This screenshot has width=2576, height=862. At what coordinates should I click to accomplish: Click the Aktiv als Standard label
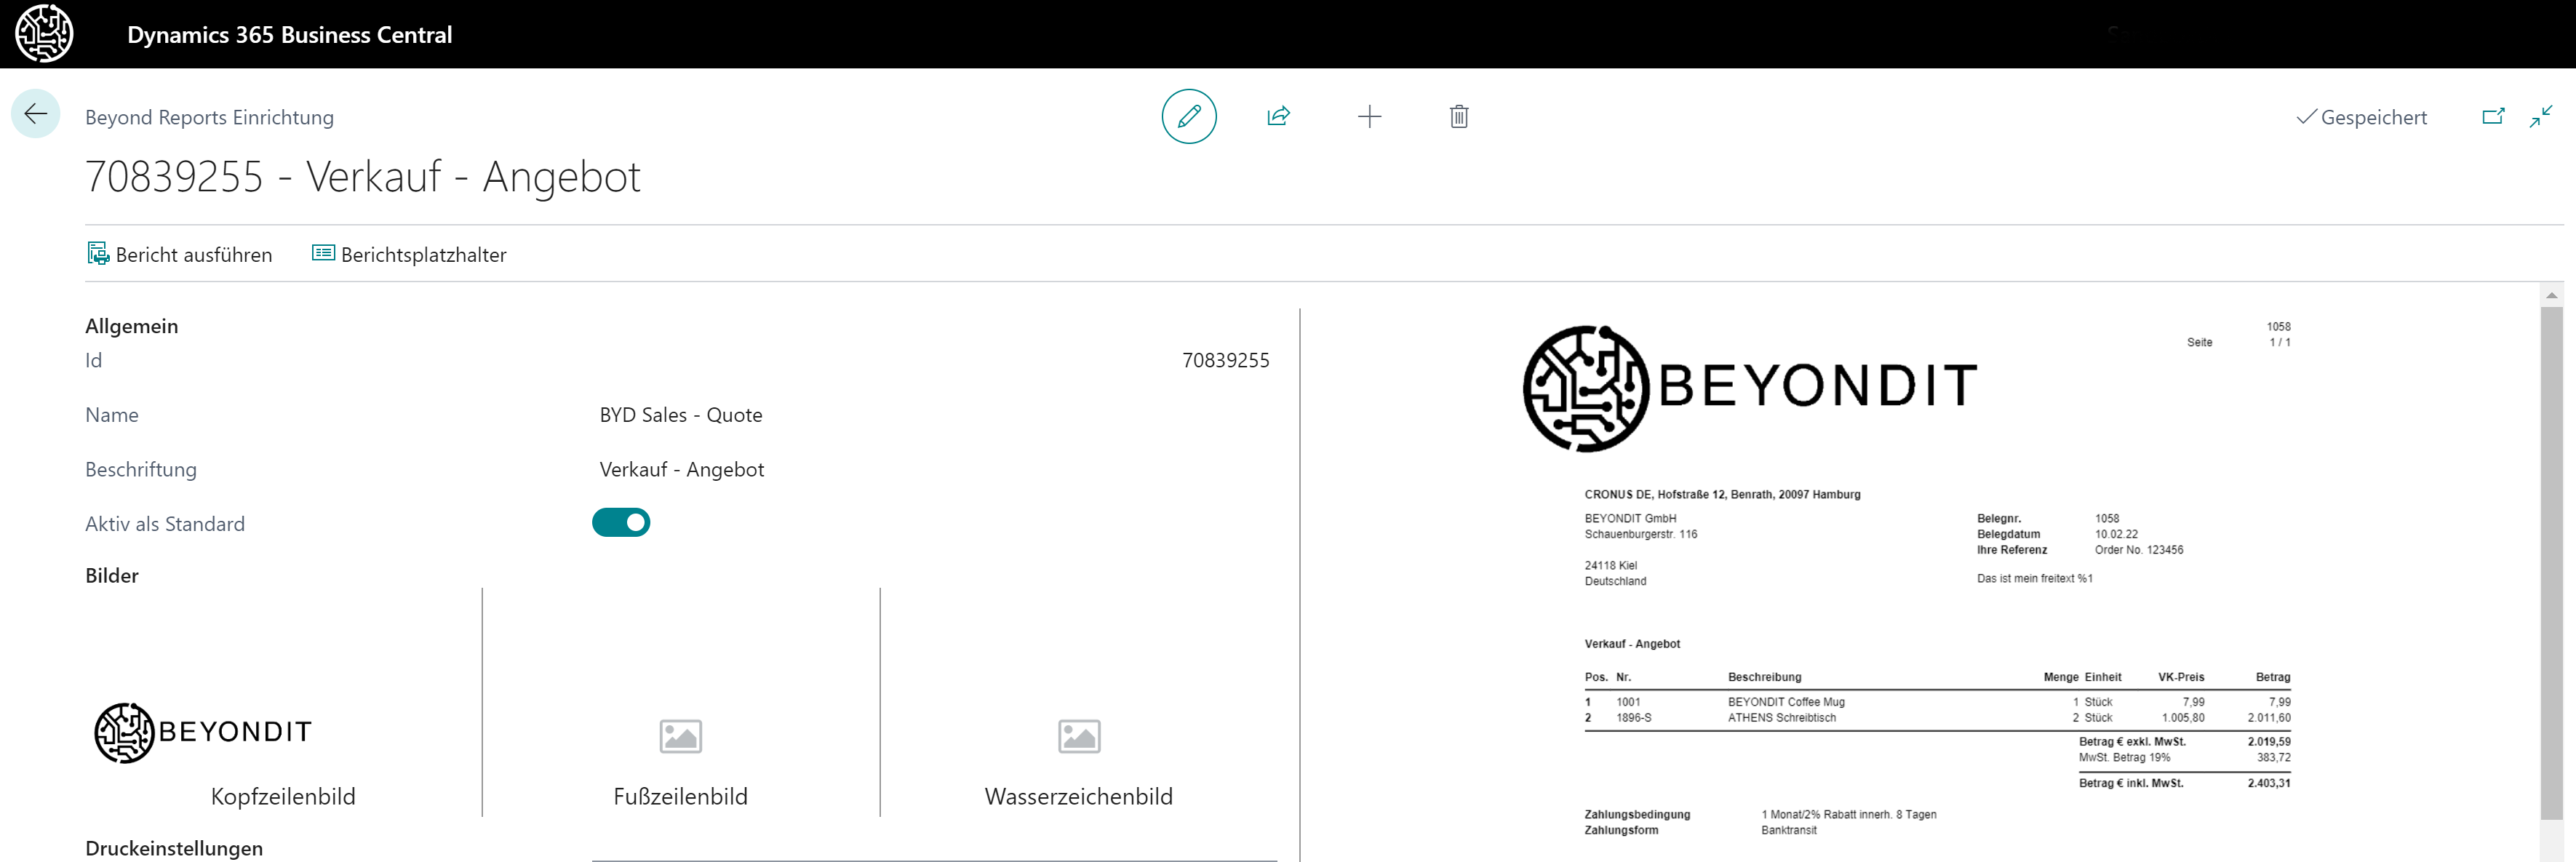point(165,524)
